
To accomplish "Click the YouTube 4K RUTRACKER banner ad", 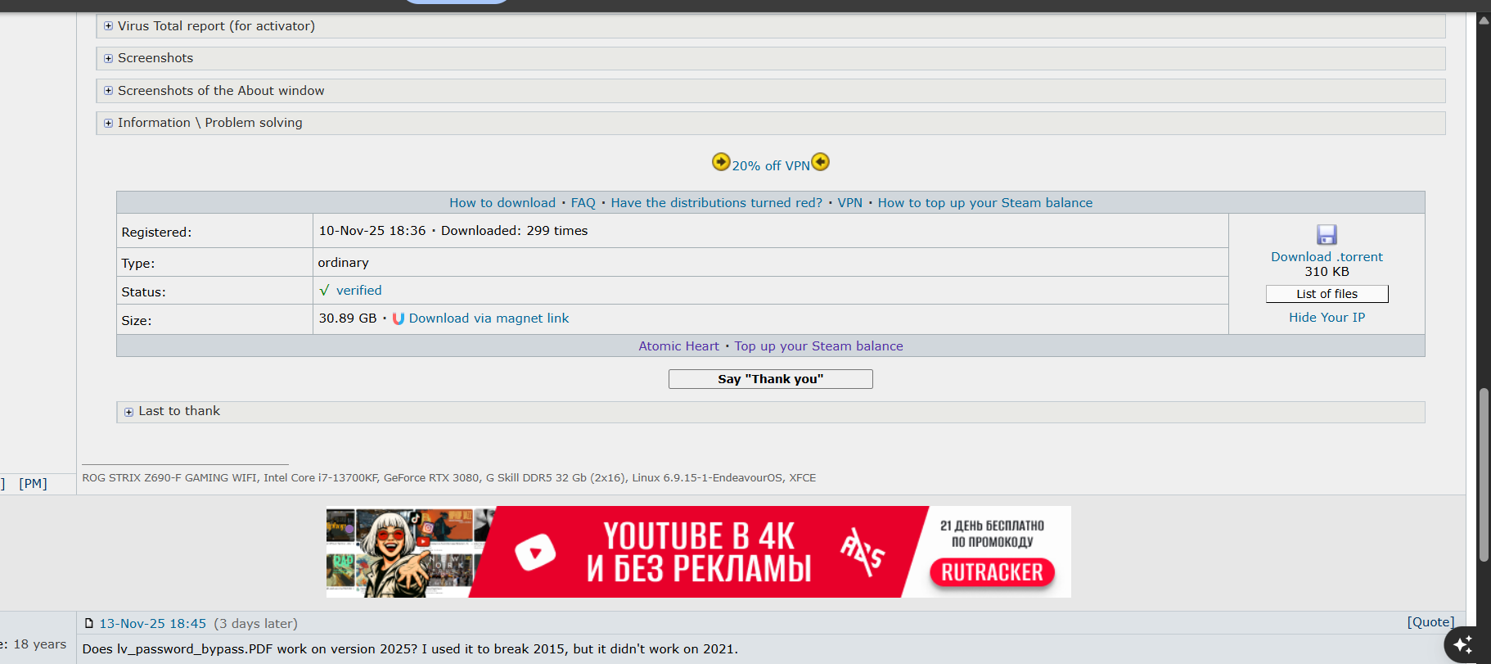I will (x=699, y=552).
